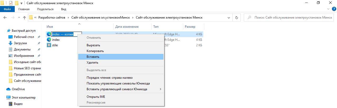Sort files by Дата изменения column
This screenshot has width=337, height=108.
[127, 27]
